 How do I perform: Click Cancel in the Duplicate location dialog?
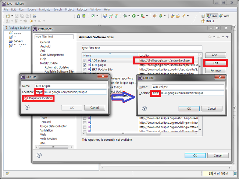(x=94, y=108)
